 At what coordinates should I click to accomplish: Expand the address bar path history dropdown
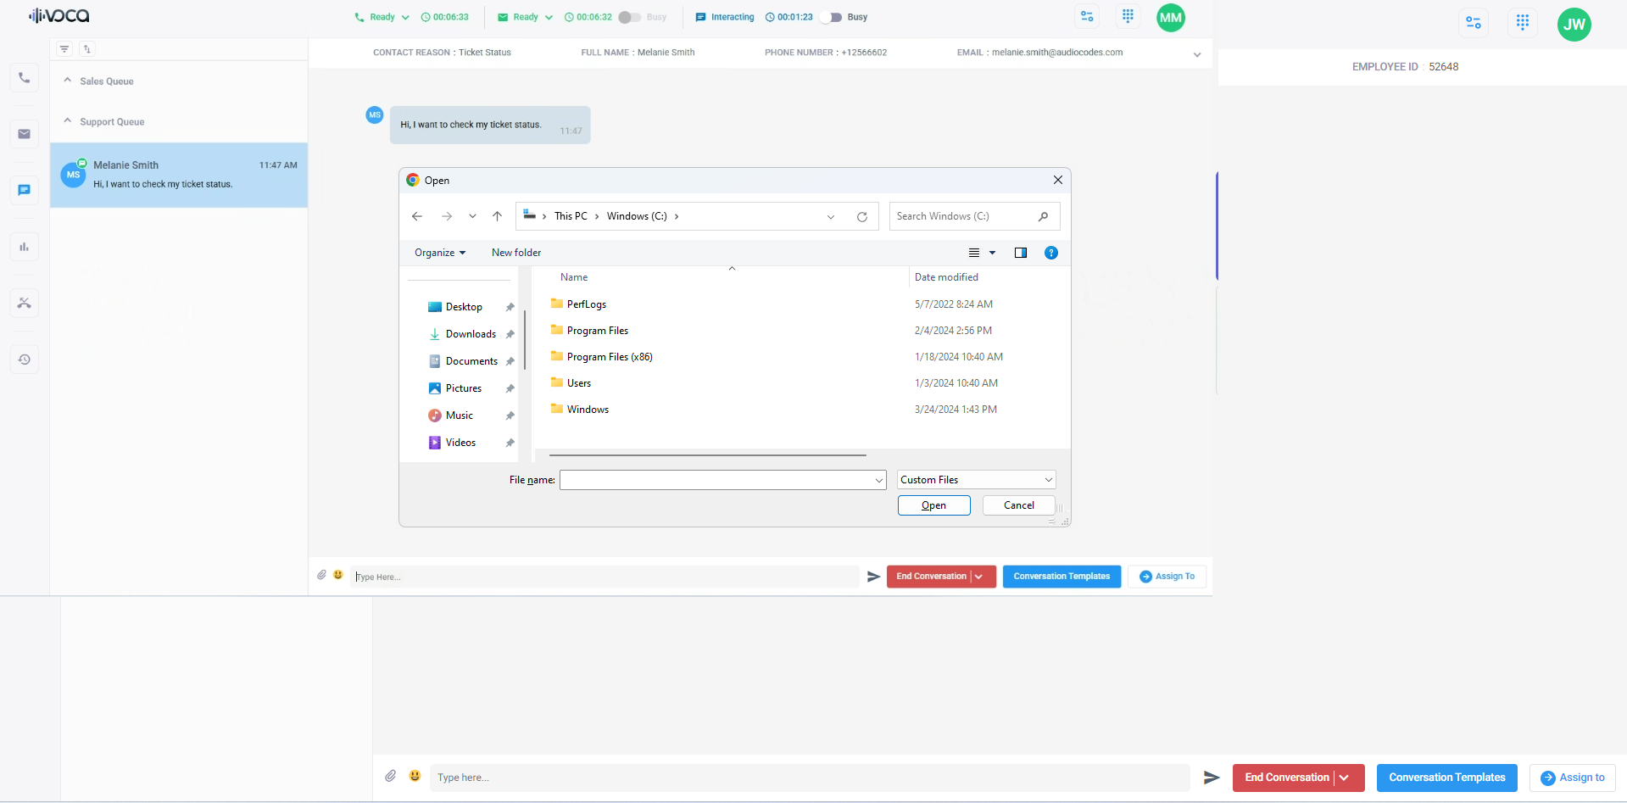(831, 216)
